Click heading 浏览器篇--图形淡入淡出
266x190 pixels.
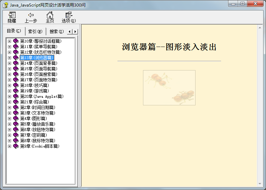[x=169, y=47]
